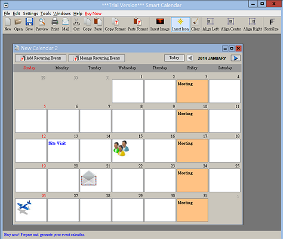Image resolution: width=283 pixels, height=239 pixels.
Task: Select the Meeting cell on January 24
Action: click(192, 180)
